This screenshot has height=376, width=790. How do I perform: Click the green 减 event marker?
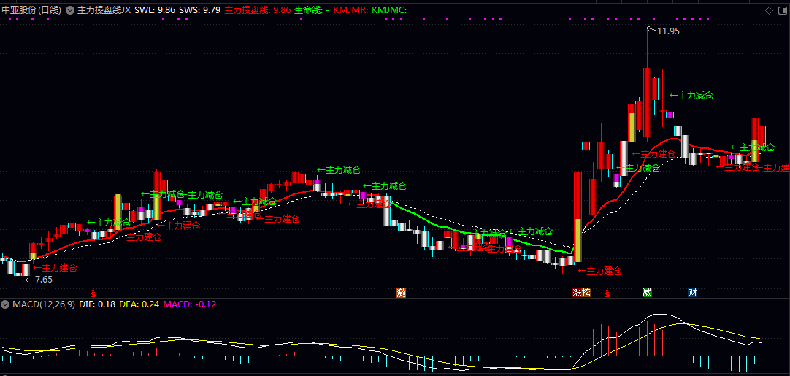point(647,292)
